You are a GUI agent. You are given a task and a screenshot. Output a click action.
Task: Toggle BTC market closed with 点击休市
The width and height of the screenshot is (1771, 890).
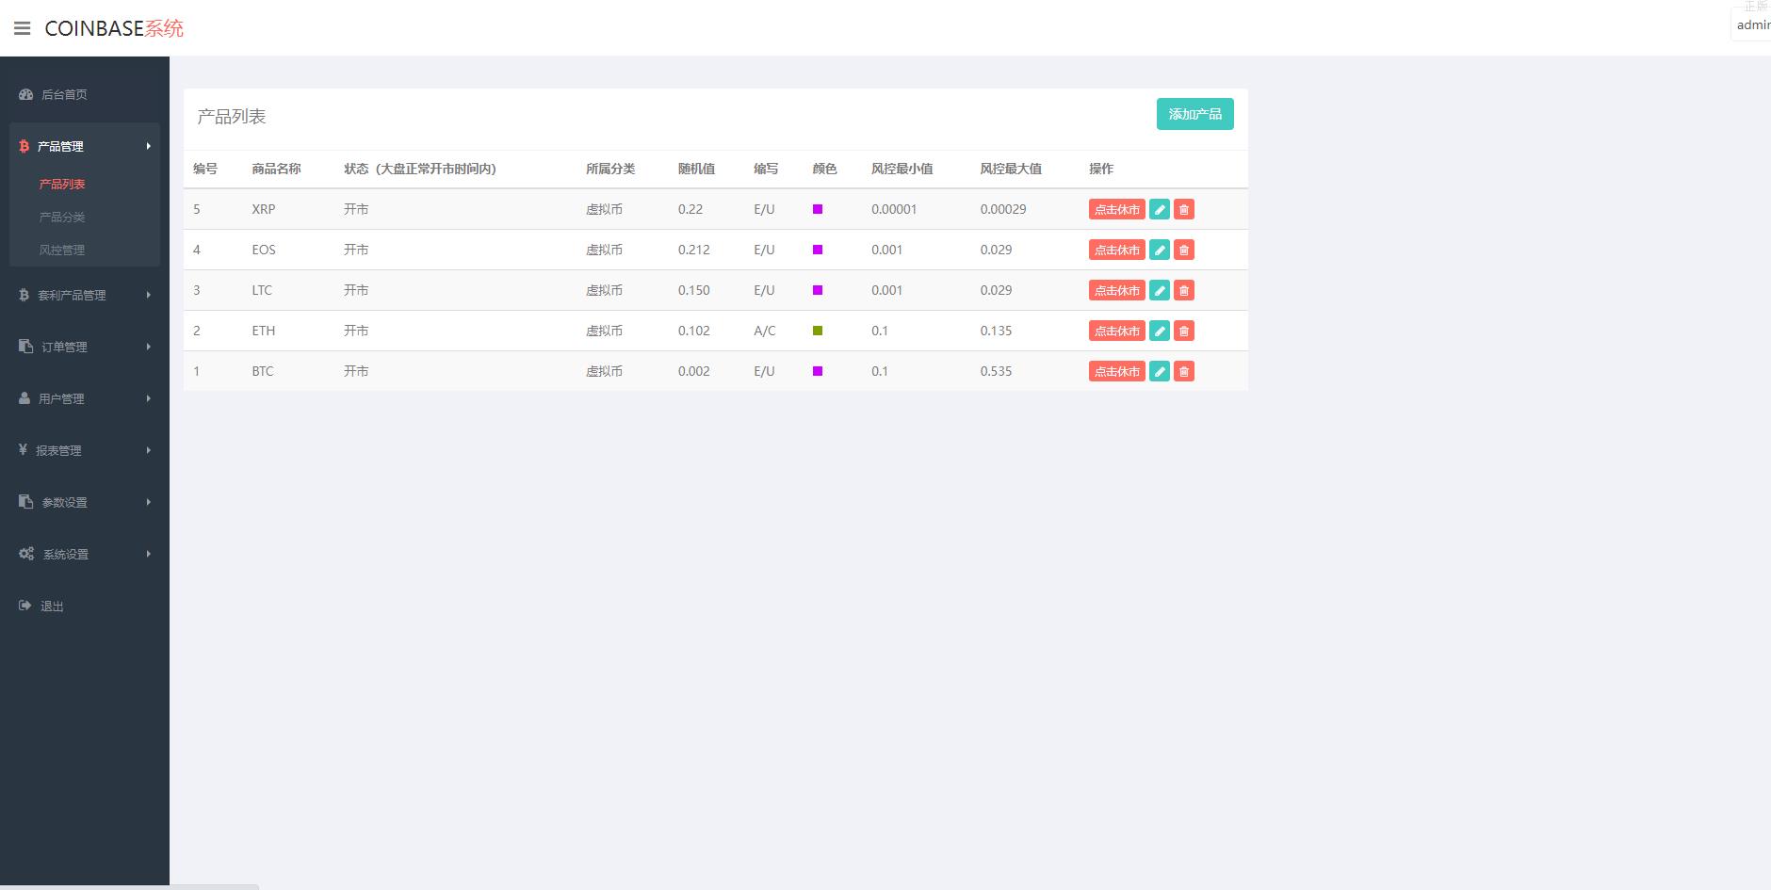click(x=1116, y=371)
